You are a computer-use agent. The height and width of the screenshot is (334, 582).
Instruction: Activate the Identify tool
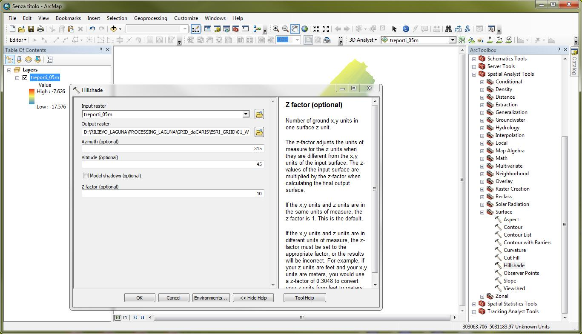406,29
